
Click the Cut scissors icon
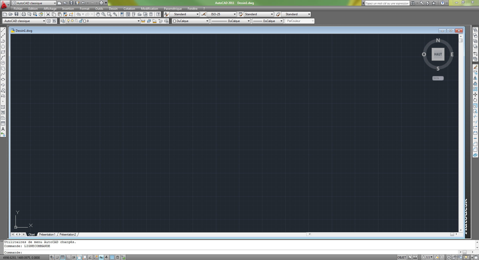click(48, 14)
